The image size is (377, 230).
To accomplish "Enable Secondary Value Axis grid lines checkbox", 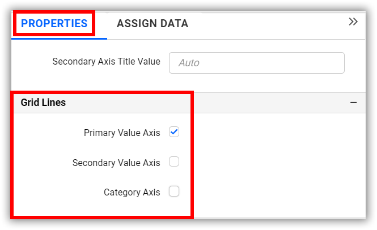I will pyautogui.click(x=174, y=162).
